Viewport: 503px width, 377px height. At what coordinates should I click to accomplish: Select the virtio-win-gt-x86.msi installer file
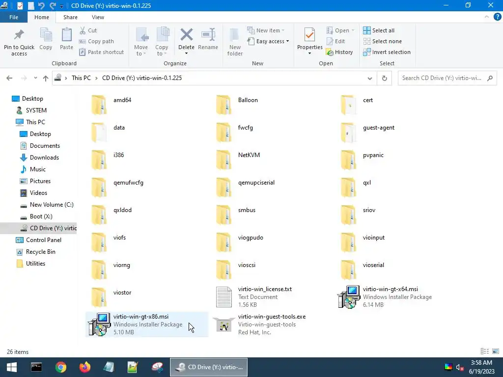(147, 324)
